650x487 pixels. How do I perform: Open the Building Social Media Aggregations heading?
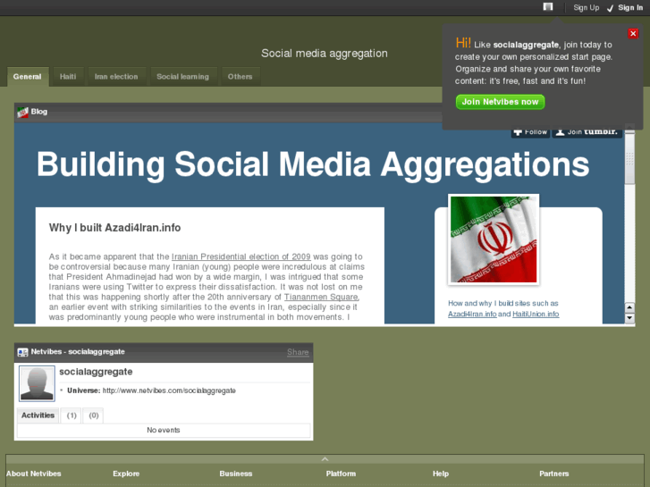pos(313,164)
